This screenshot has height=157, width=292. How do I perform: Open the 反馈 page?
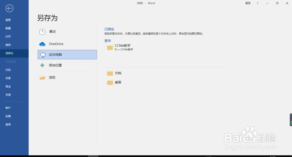click(x=8, y=116)
